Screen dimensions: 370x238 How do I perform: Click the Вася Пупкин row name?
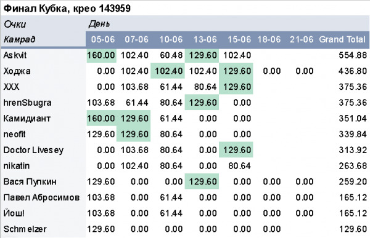pyautogui.click(x=30, y=182)
